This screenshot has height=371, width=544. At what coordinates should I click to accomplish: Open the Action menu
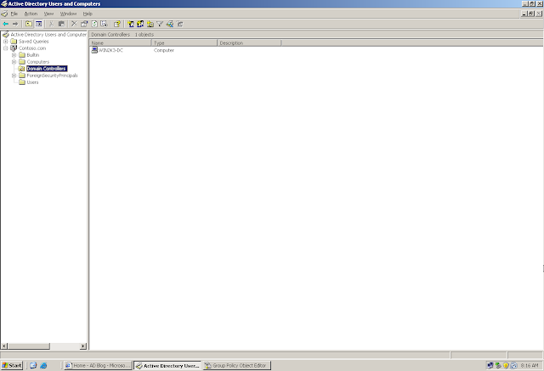[31, 14]
